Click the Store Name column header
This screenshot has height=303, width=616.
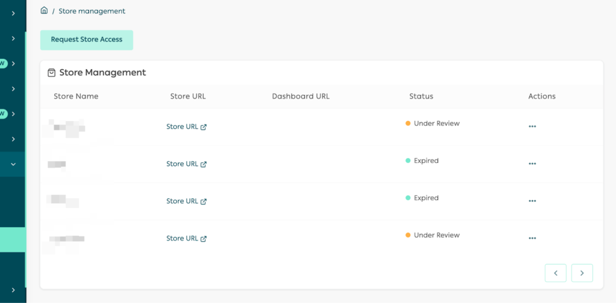pos(76,97)
